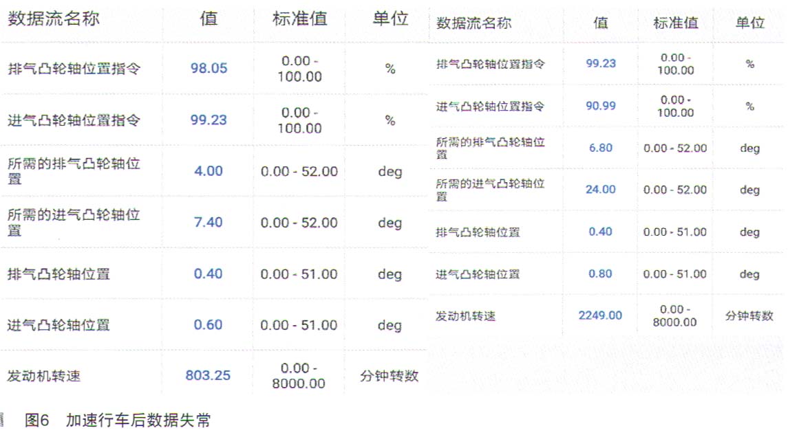Click the engine speed value 803.25

(209, 375)
